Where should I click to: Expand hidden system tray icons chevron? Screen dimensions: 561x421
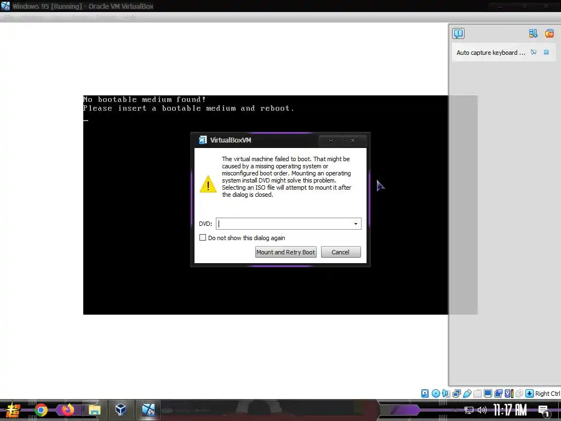[x=455, y=410]
